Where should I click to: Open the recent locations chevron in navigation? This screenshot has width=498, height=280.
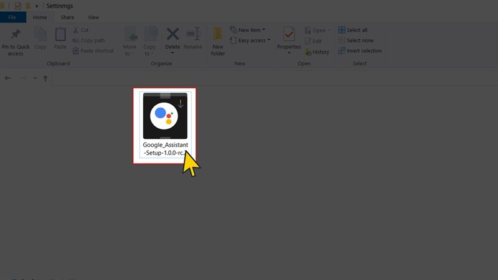35,78
